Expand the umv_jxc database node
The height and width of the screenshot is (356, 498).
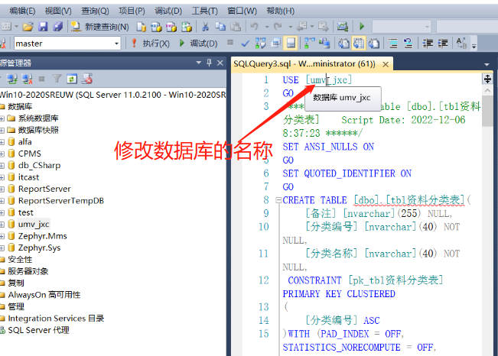[x=2, y=225]
